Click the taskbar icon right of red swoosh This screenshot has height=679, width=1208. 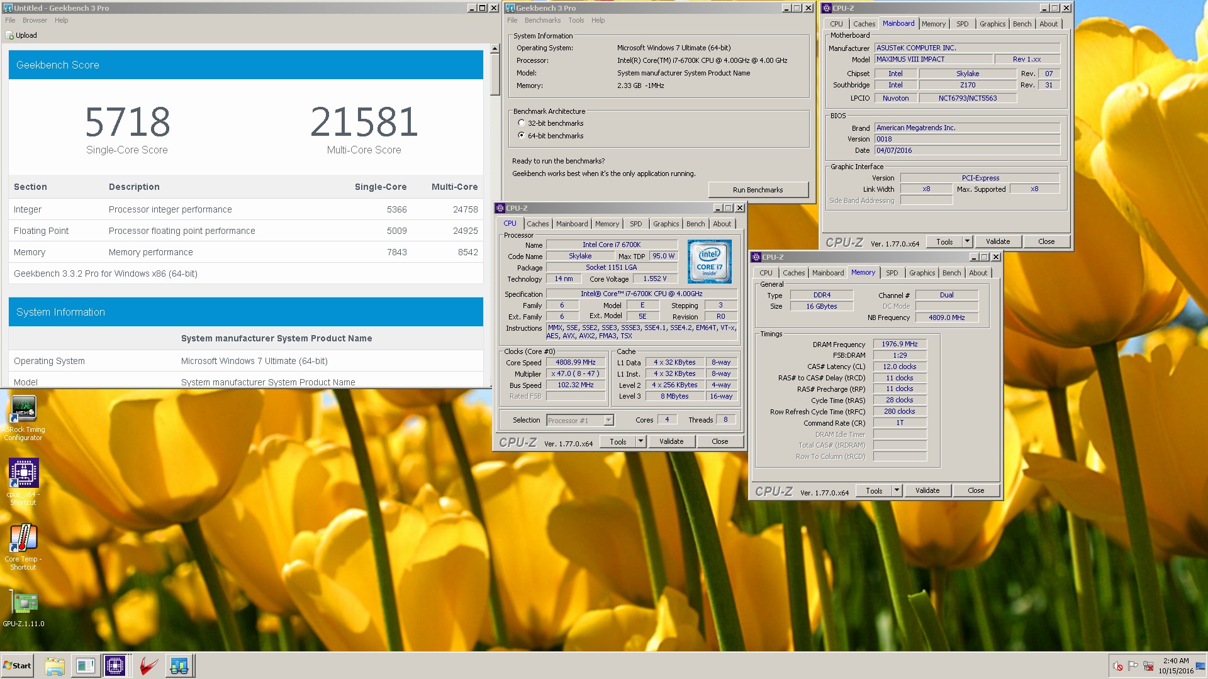(x=179, y=666)
